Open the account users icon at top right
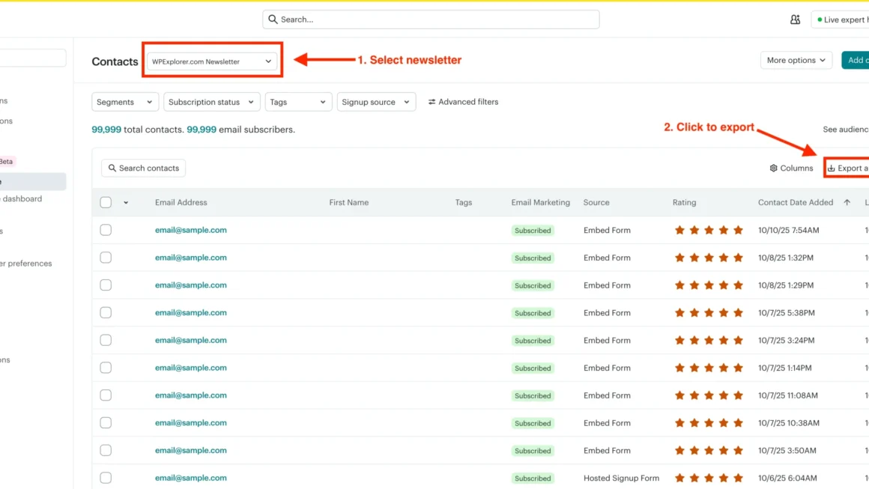The image size is (869, 489). pos(795,19)
